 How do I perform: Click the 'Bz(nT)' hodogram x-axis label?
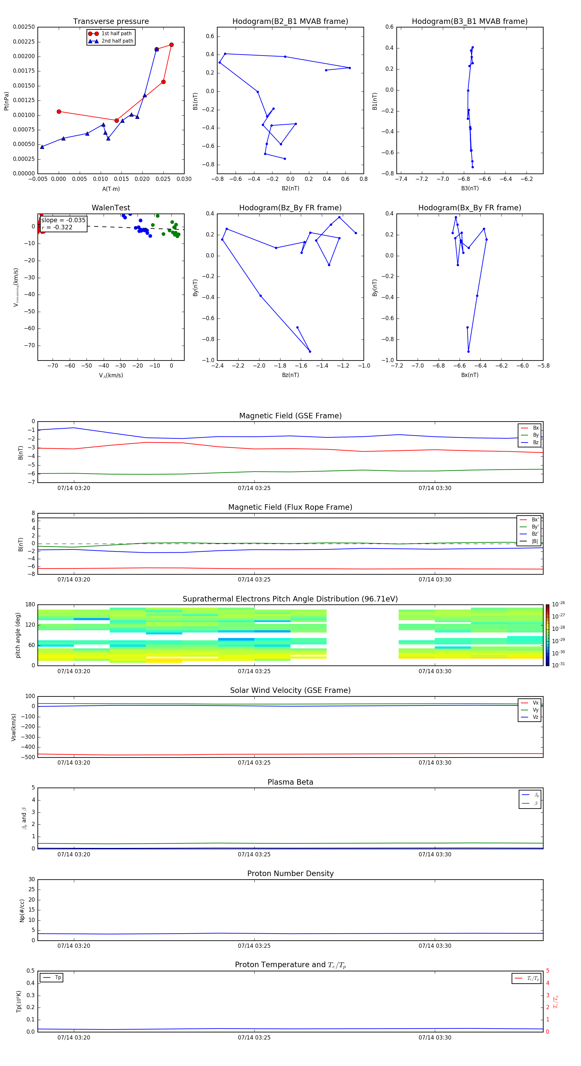(290, 375)
